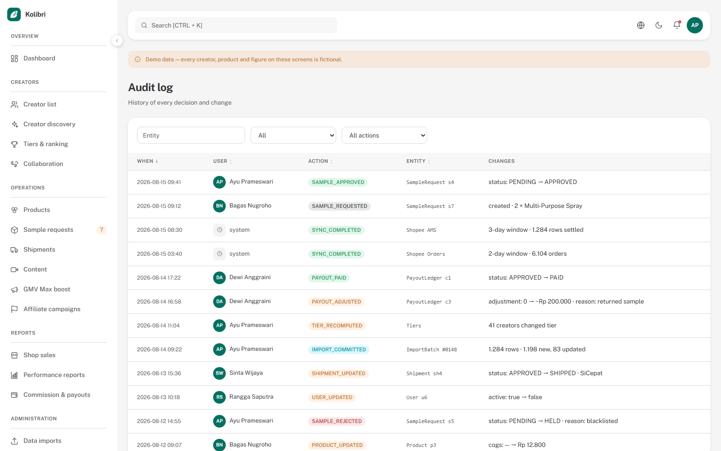This screenshot has height=451, width=721.
Task: Click the Products sidebar icon
Action: 14,210
